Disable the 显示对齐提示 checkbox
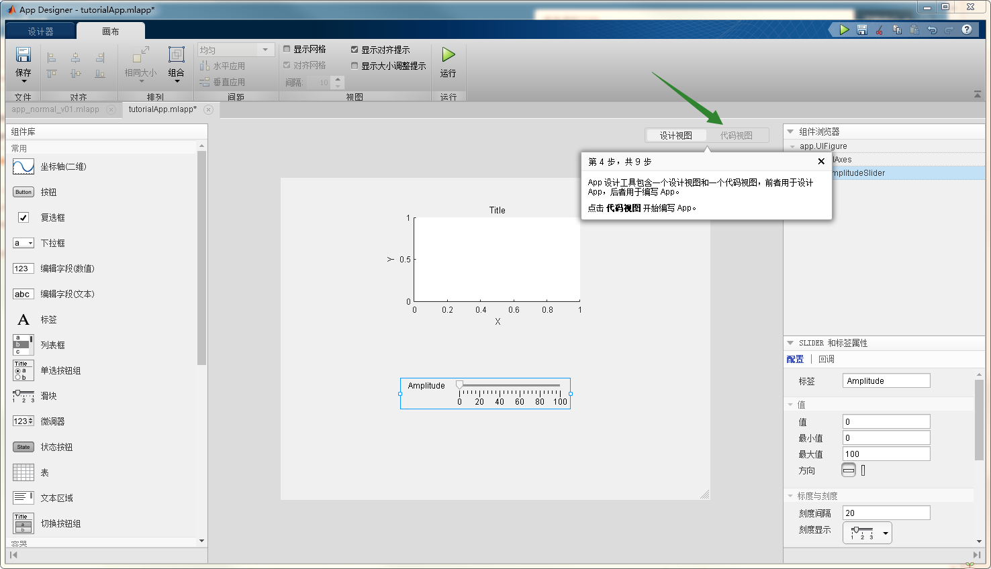The image size is (991, 569). point(355,49)
